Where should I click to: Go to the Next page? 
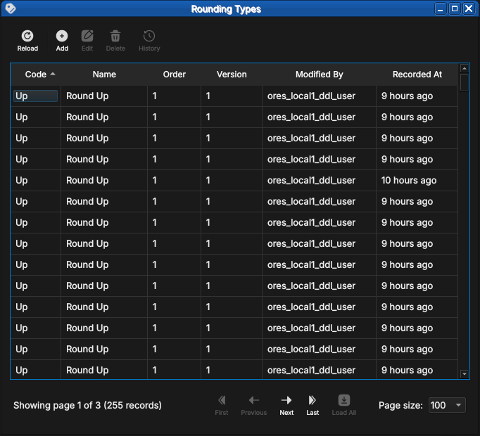pyautogui.click(x=286, y=405)
